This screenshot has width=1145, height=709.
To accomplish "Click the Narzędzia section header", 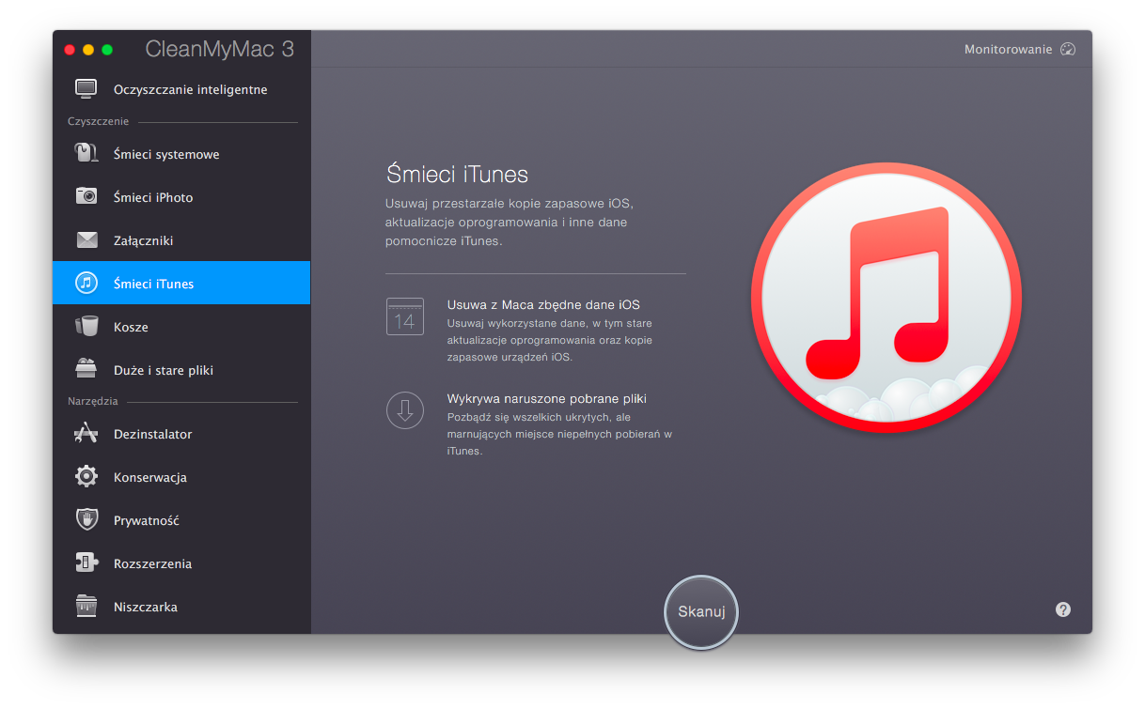I will [93, 401].
